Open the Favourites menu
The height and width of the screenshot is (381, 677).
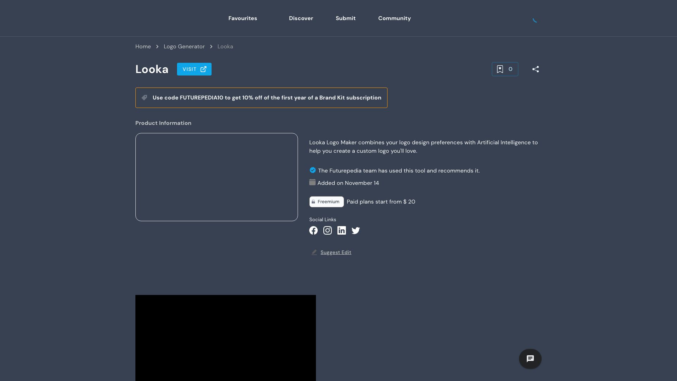pos(243,18)
